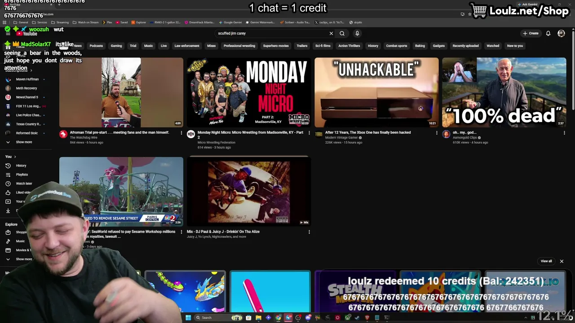The height and width of the screenshot is (323, 575).
Task: Open the Streaming bookmarks folder
Action: 60,22
